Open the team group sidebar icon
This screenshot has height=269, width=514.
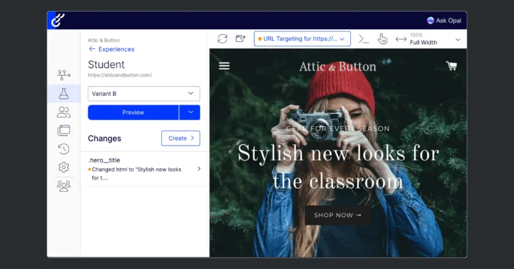coord(64,186)
